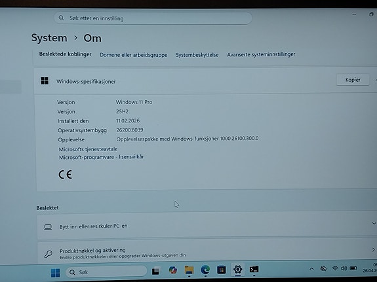Launch Copilot from the taskbar
This screenshot has height=282, width=377.
[x=172, y=270]
